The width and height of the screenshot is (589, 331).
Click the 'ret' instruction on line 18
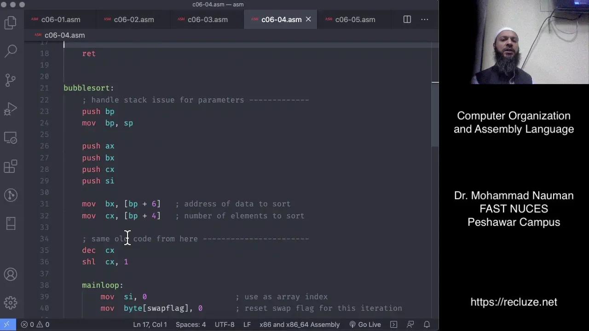click(x=89, y=53)
